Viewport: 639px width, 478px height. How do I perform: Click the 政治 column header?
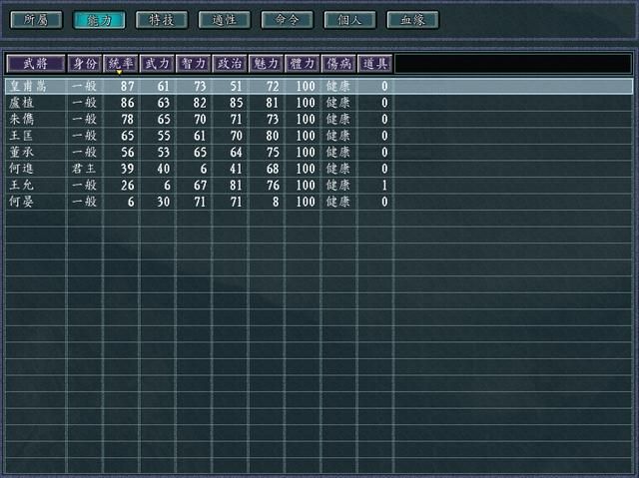pos(229,64)
